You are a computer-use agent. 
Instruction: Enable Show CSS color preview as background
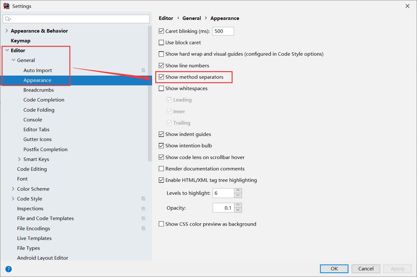pos(161,224)
